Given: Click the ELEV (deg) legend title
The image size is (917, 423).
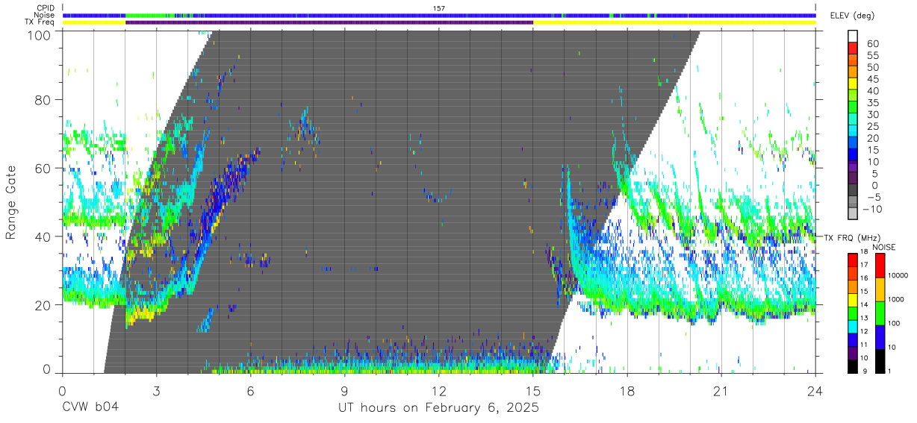Looking at the screenshot, I should pos(852,16).
